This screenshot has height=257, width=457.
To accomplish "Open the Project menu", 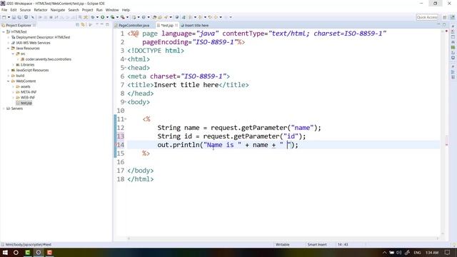I will click(x=87, y=10).
